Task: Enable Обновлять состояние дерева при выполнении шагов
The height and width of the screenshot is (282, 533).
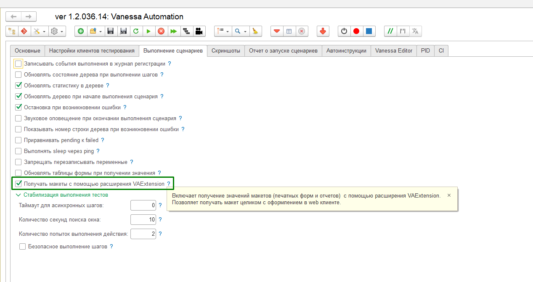Action: click(x=18, y=75)
